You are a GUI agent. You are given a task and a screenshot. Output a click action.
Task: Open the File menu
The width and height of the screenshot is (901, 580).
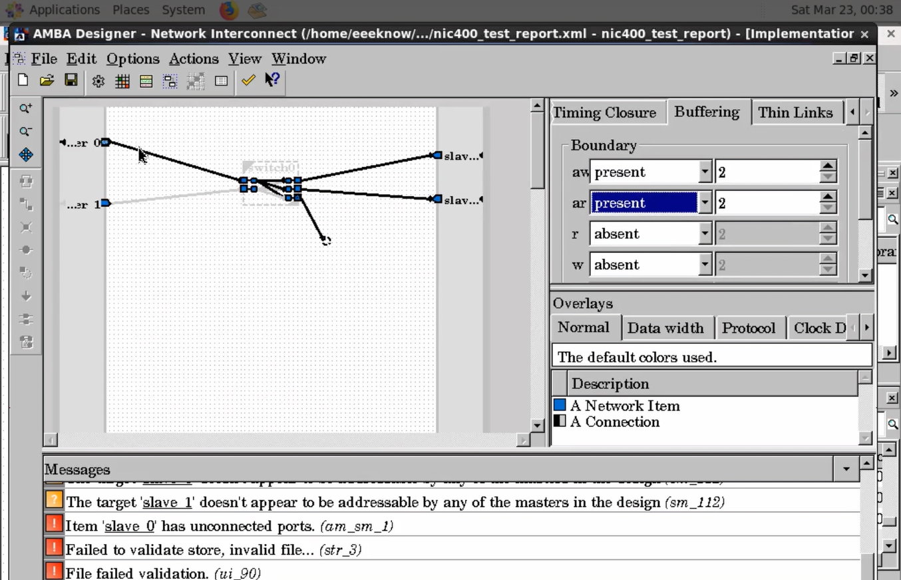[x=44, y=59]
